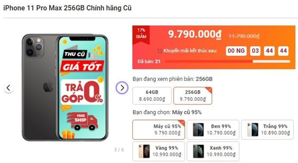The image size is (298, 163).
Task: Click the alarm clock icon beside promotion countdown
Action: (159, 51)
